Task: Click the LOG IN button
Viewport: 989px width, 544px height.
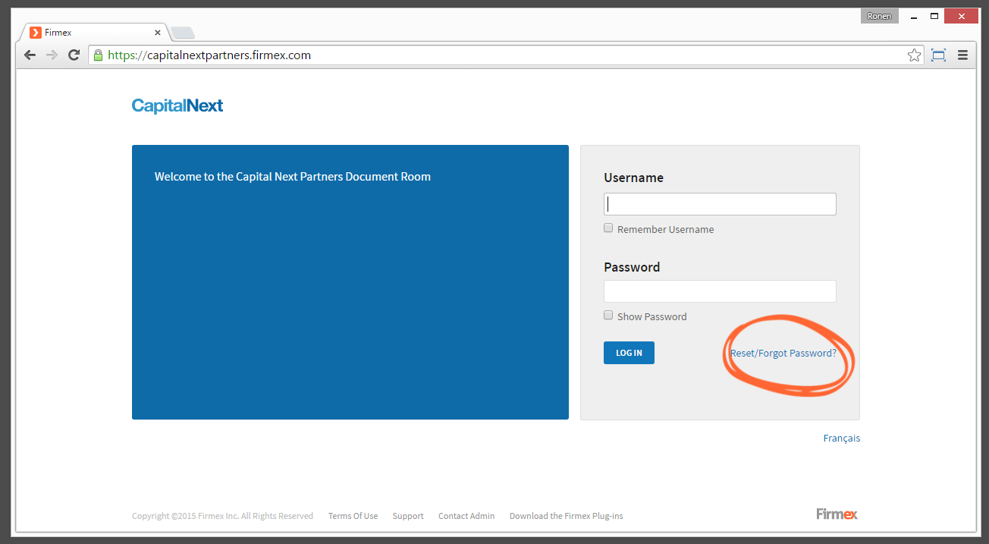Action: tap(629, 353)
